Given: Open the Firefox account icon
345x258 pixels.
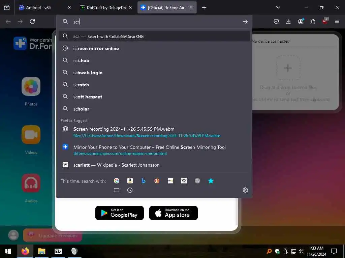Looking at the screenshot, I should [x=301, y=21].
